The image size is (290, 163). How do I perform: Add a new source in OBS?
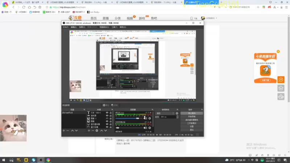(x=89, y=131)
